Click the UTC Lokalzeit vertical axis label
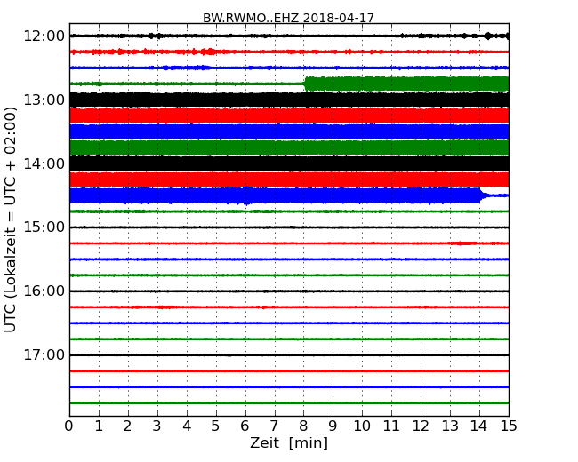 coord(11,219)
